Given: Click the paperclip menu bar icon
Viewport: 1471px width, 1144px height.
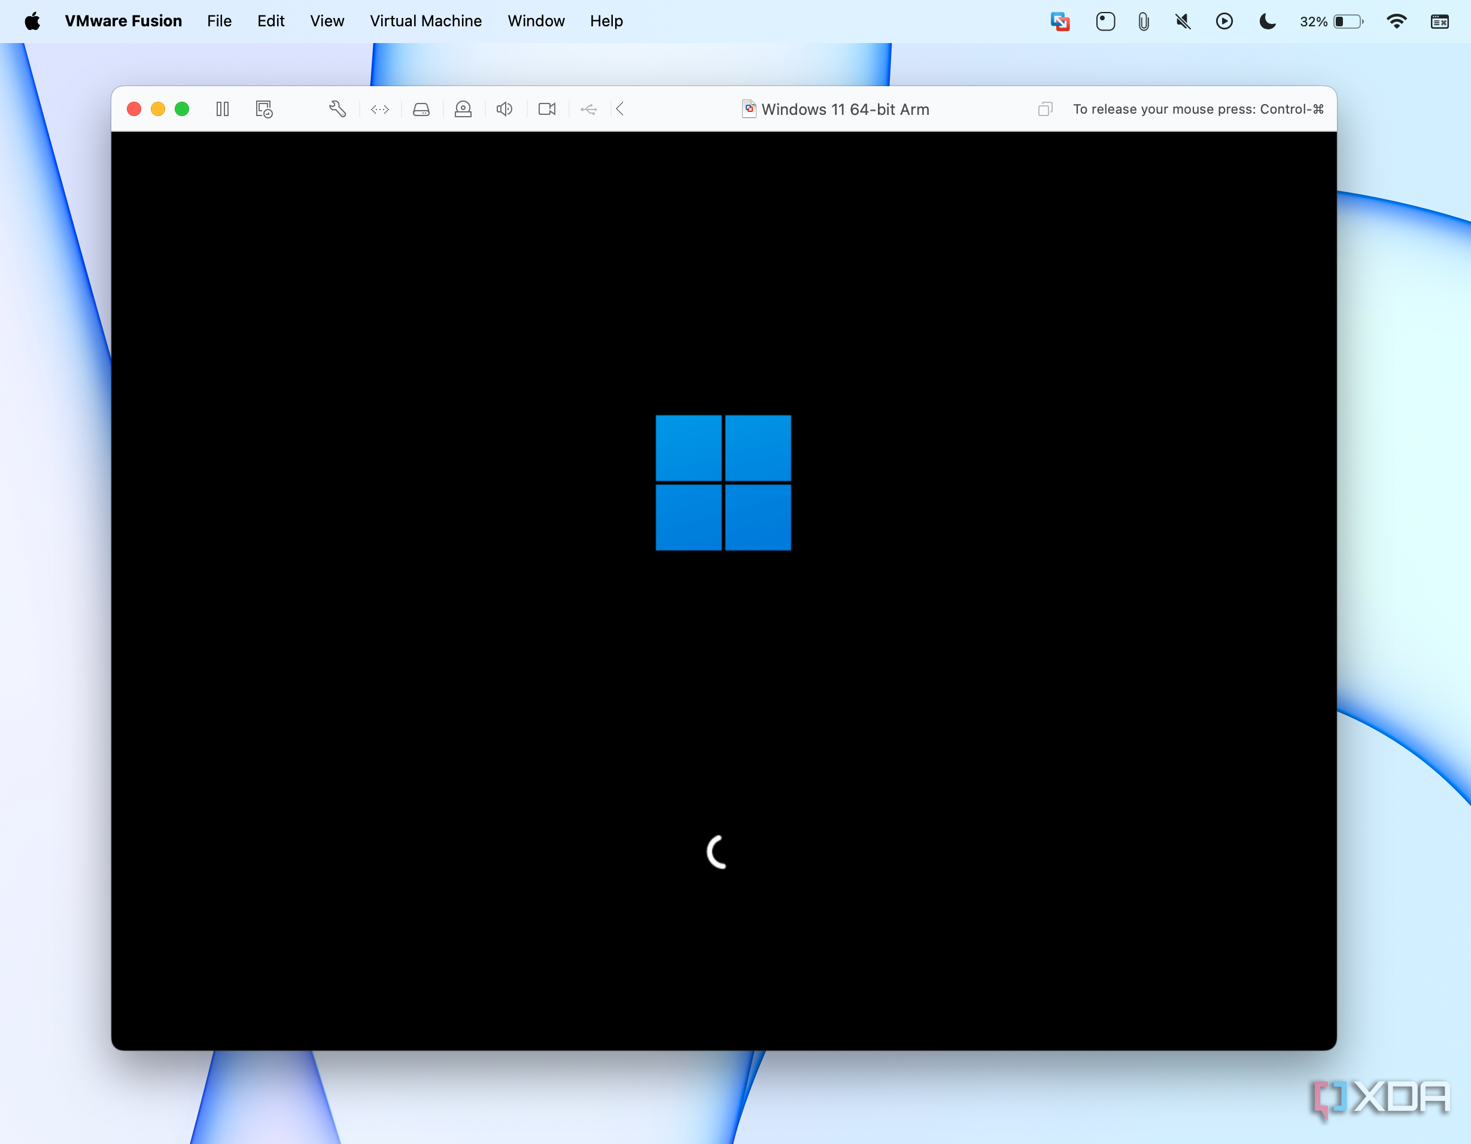Looking at the screenshot, I should click(x=1144, y=22).
